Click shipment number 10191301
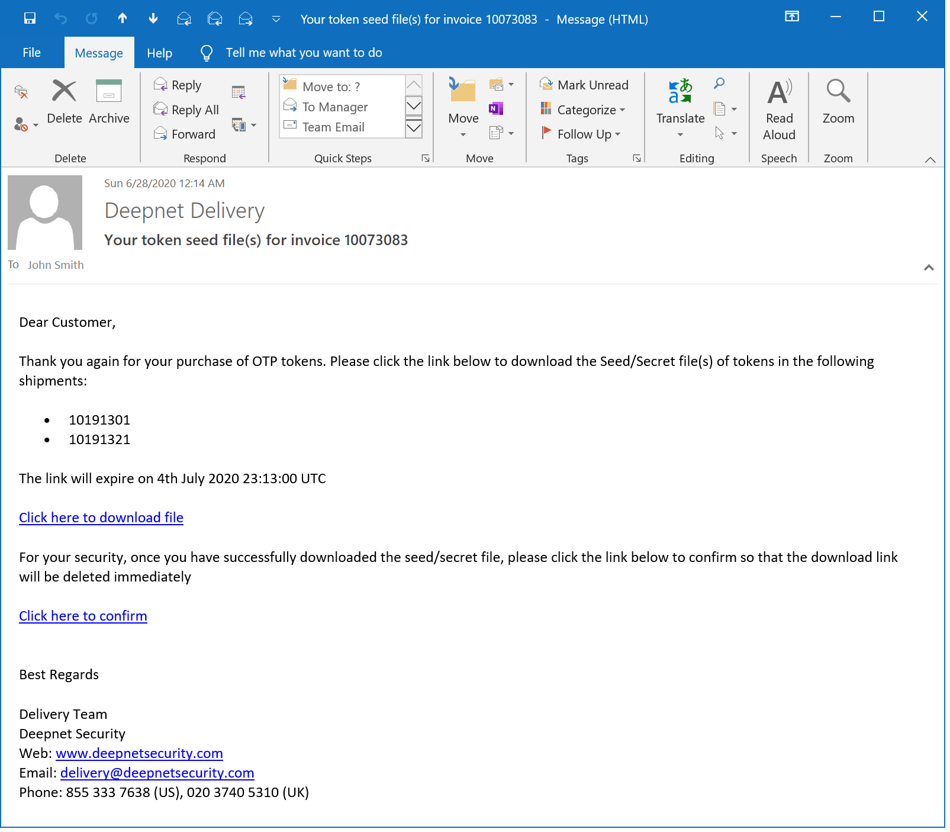This screenshot has height=832, width=950. click(x=99, y=420)
